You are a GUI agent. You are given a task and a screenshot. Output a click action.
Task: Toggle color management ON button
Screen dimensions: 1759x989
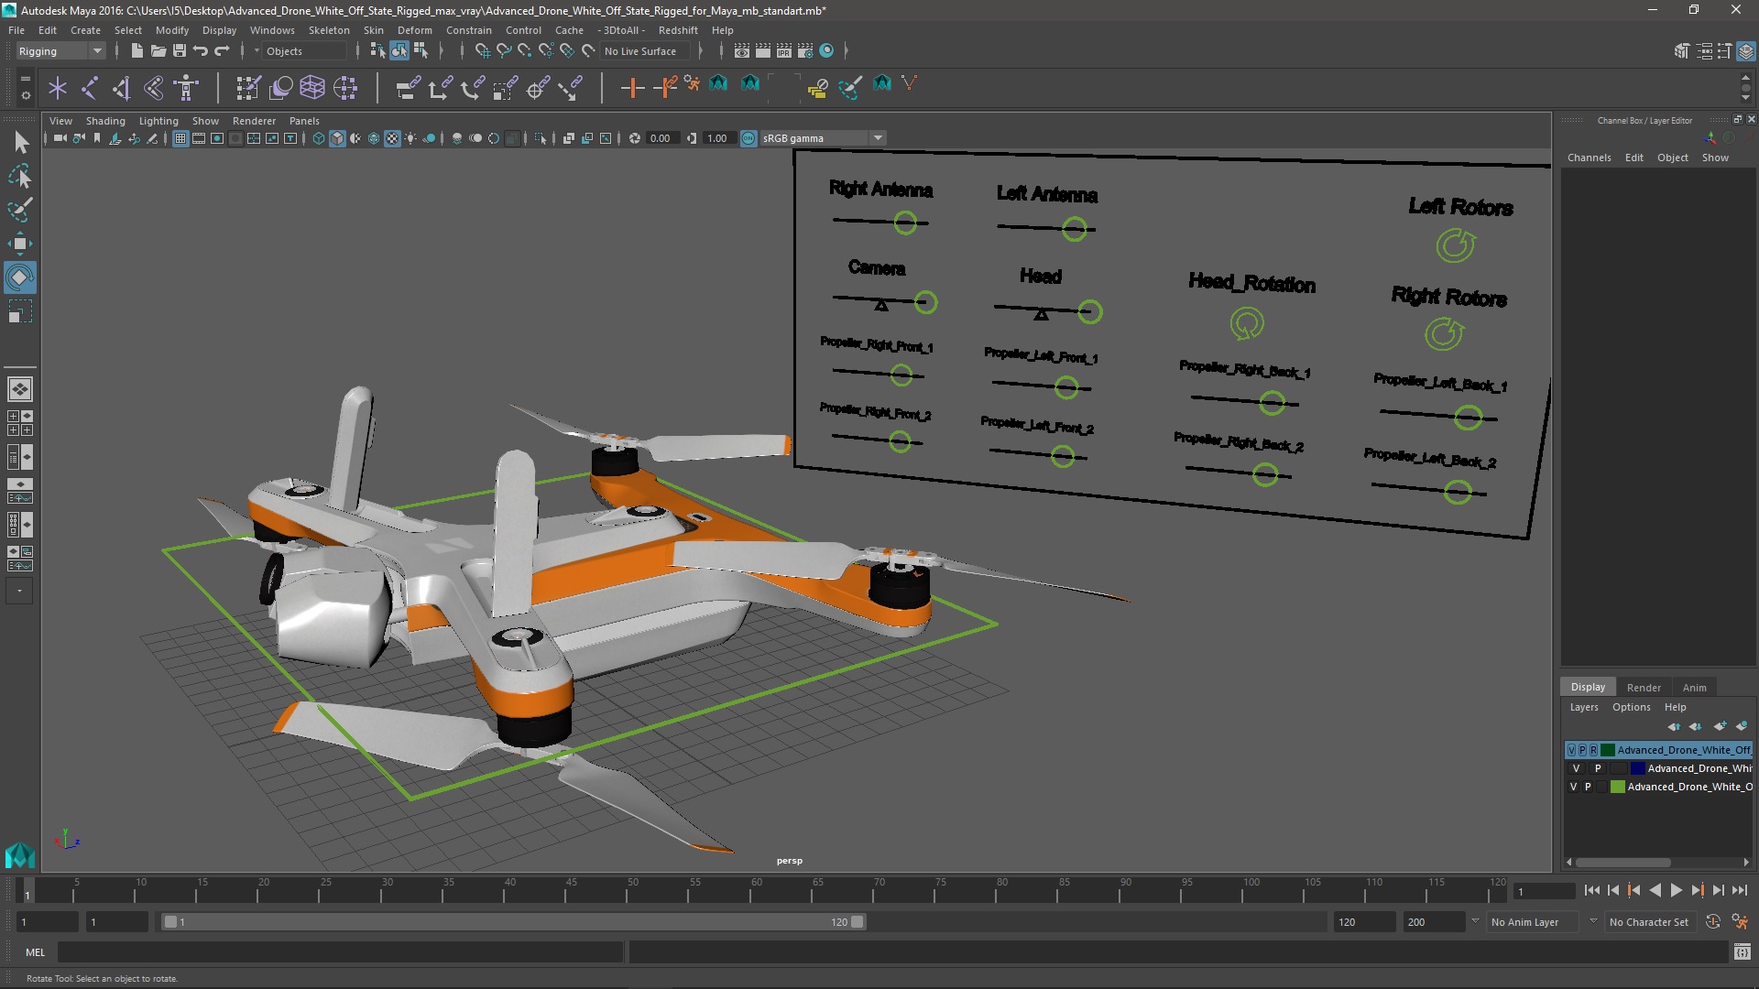[748, 138]
